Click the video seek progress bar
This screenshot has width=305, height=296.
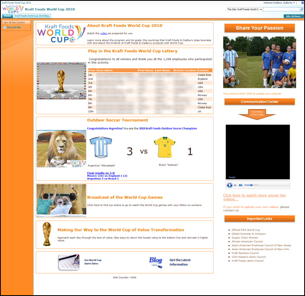[258, 181]
